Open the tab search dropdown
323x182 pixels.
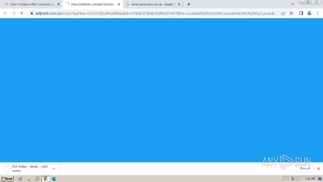(x=293, y=4)
